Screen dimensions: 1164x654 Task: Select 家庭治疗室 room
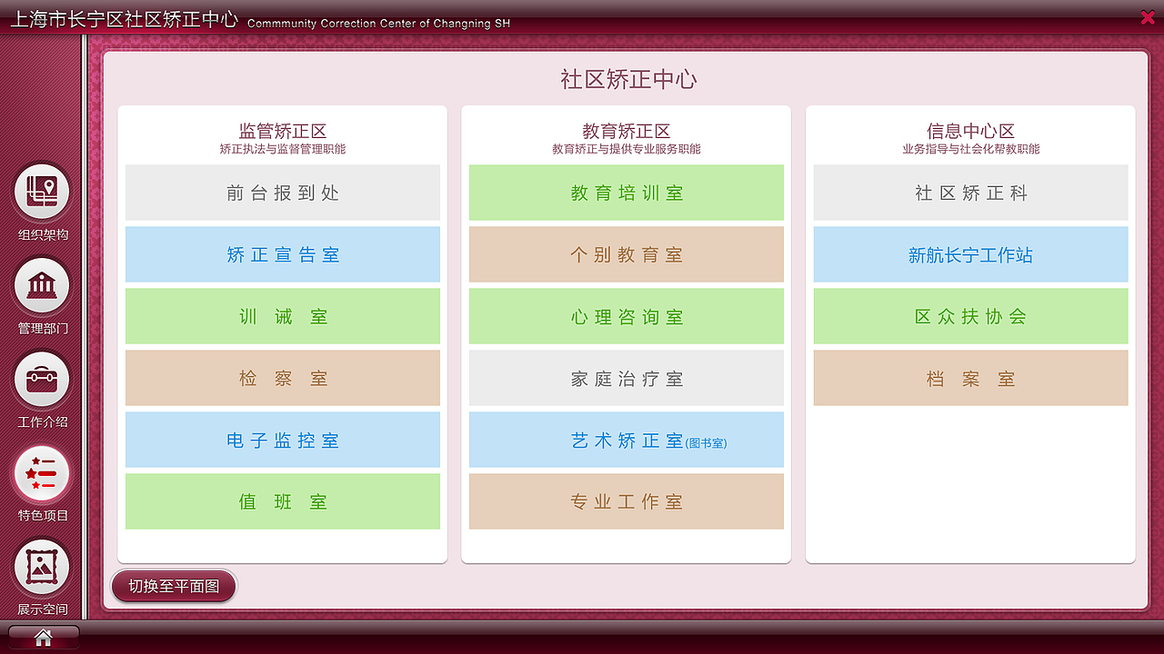627,378
